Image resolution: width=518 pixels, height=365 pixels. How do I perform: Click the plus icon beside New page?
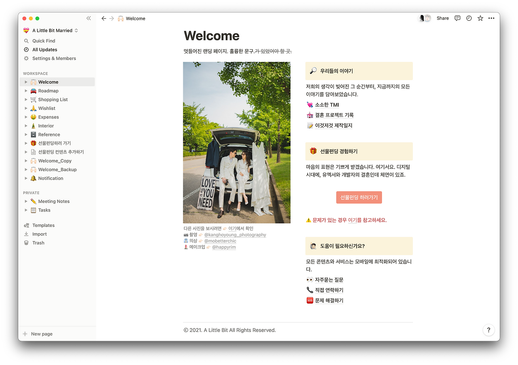tap(25, 334)
